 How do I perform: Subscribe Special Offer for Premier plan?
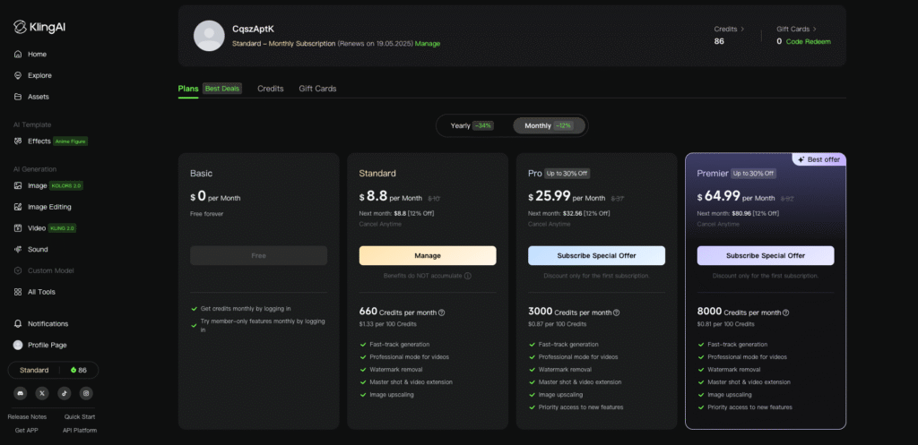pos(766,255)
